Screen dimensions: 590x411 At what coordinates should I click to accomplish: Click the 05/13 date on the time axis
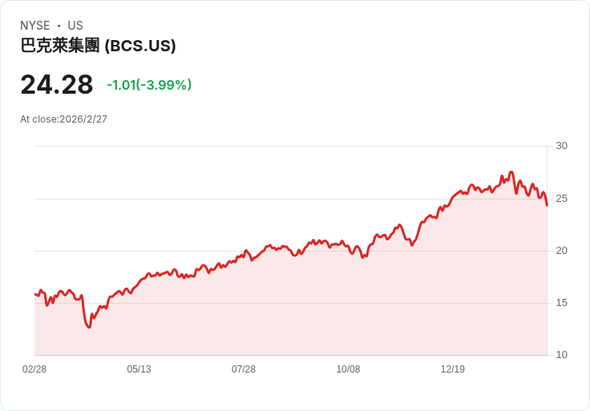[x=139, y=369]
